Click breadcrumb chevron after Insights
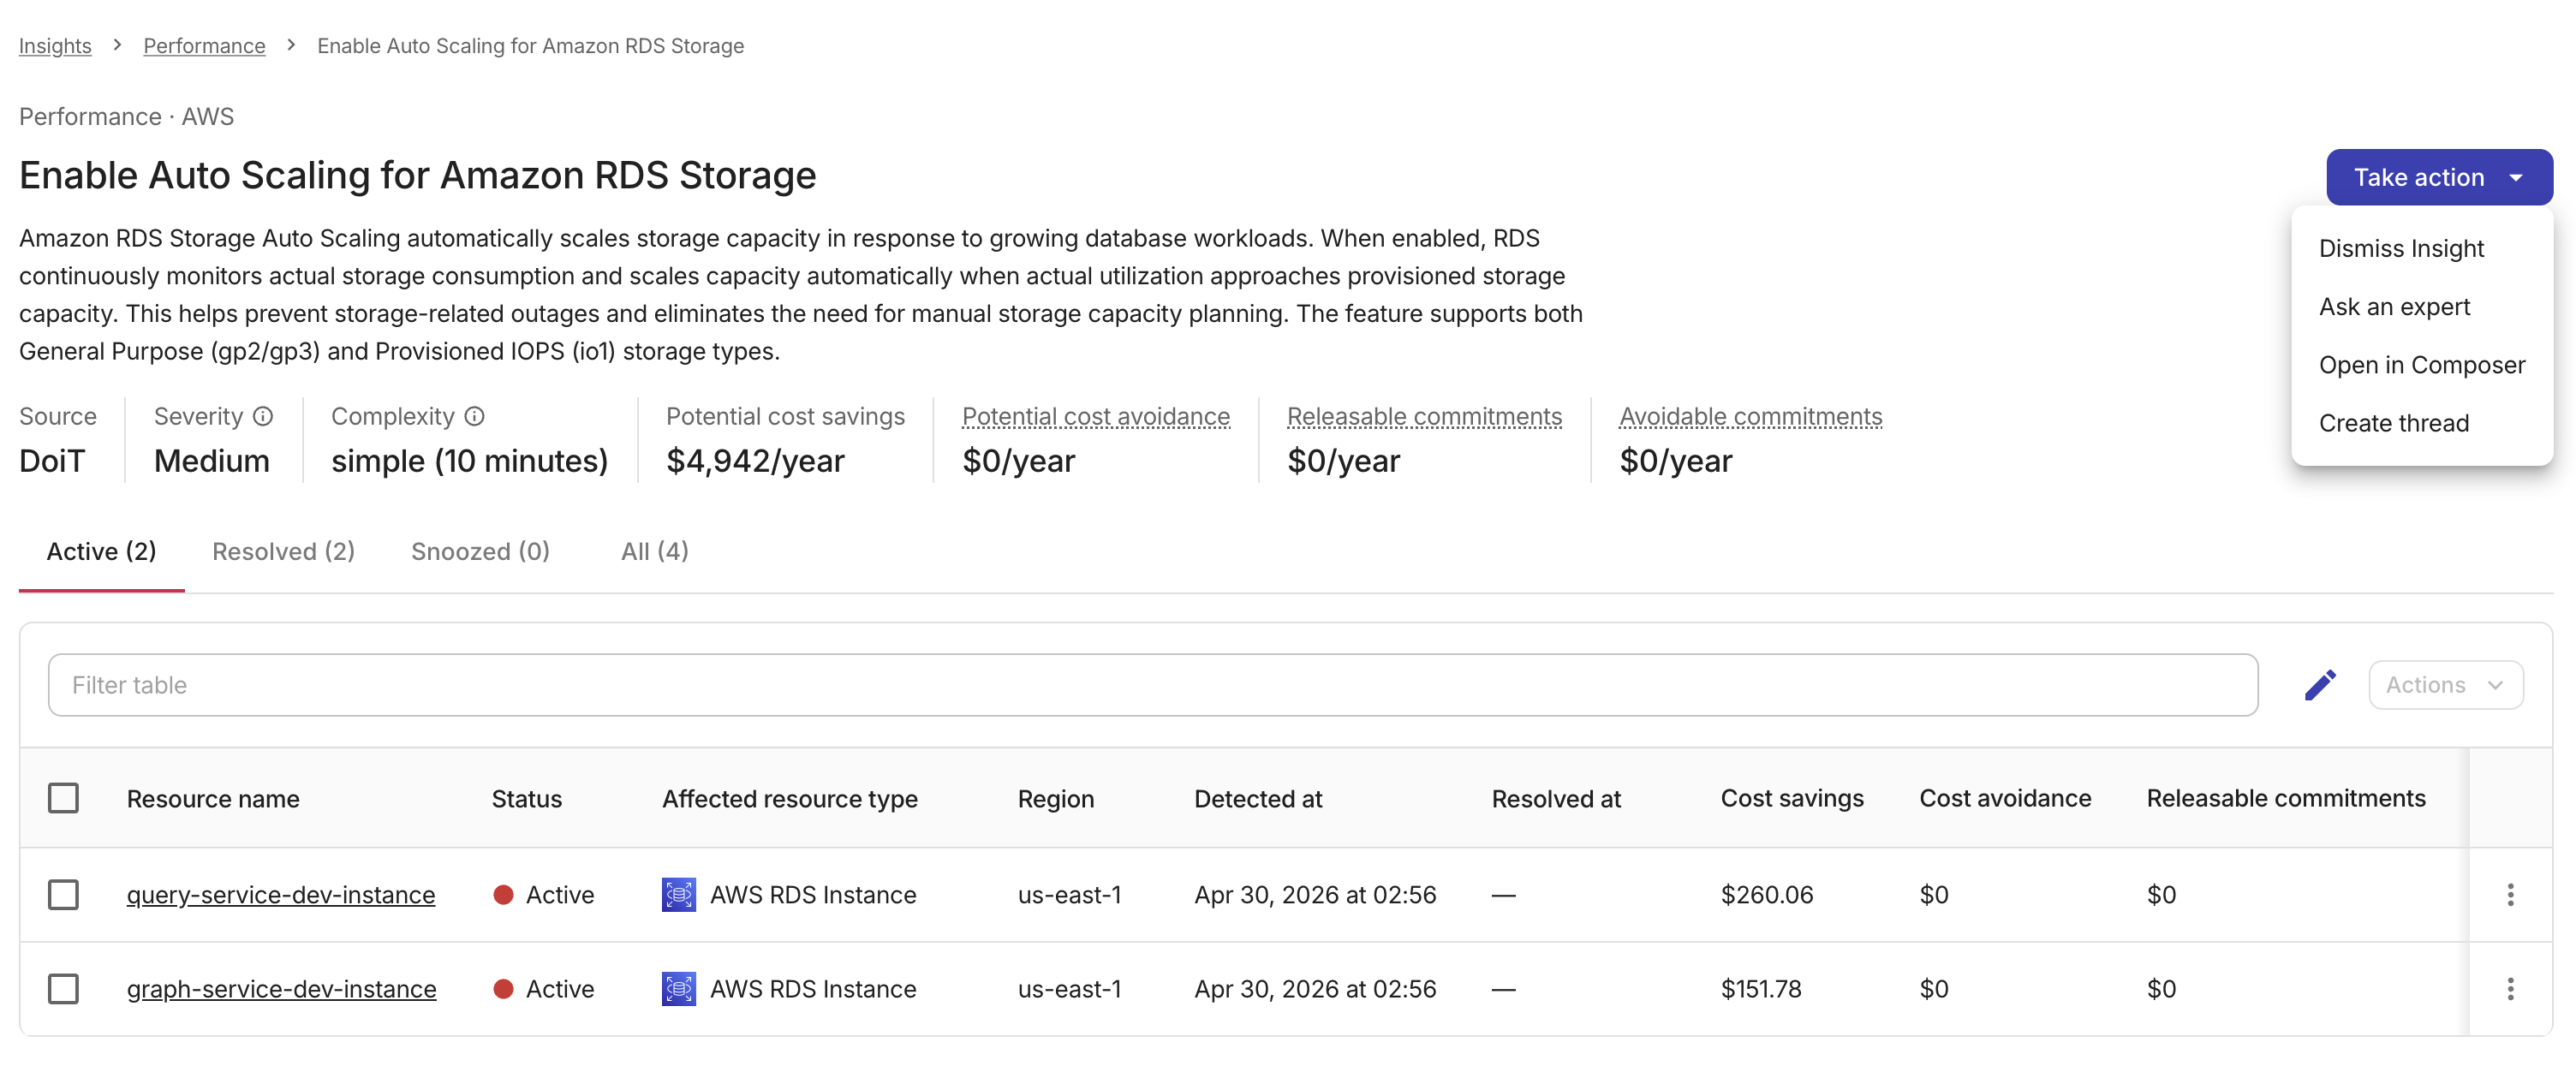This screenshot has width=2576, height=1072. (x=117, y=45)
